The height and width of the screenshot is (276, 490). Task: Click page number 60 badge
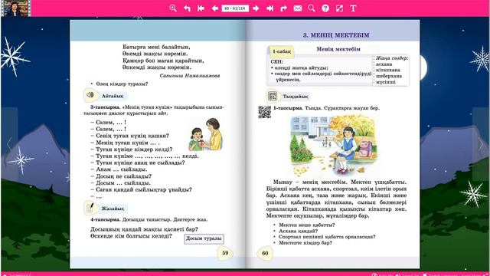coord(265,253)
